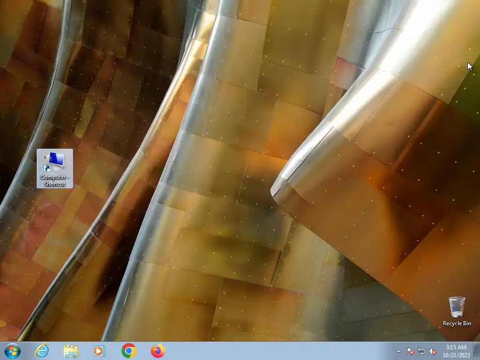Open the muted volume speaker icon
Screen dimensions: 480x360
point(433,351)
